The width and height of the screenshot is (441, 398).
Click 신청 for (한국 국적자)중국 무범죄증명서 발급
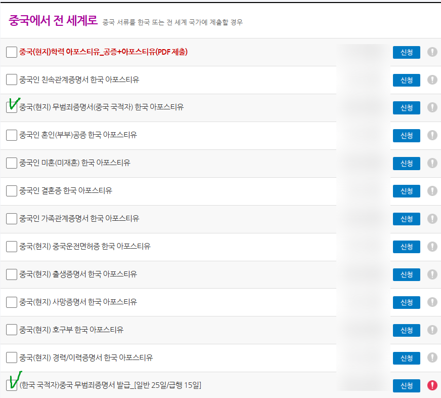coord(407,386)
